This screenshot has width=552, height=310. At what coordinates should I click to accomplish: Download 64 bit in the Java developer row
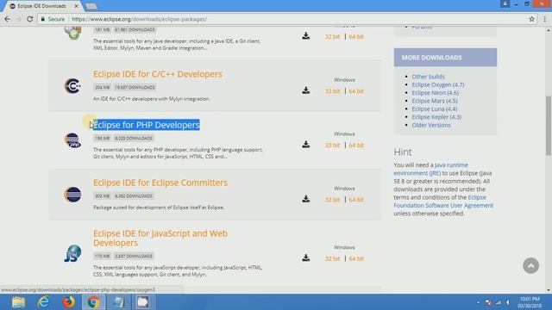tap(356, 36)
